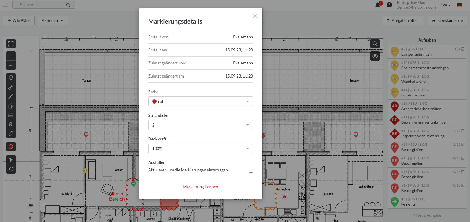Open task #11 Bewehrungseisen anbringen

427,120
